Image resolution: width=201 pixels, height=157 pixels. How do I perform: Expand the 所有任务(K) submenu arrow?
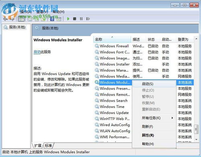172,118
